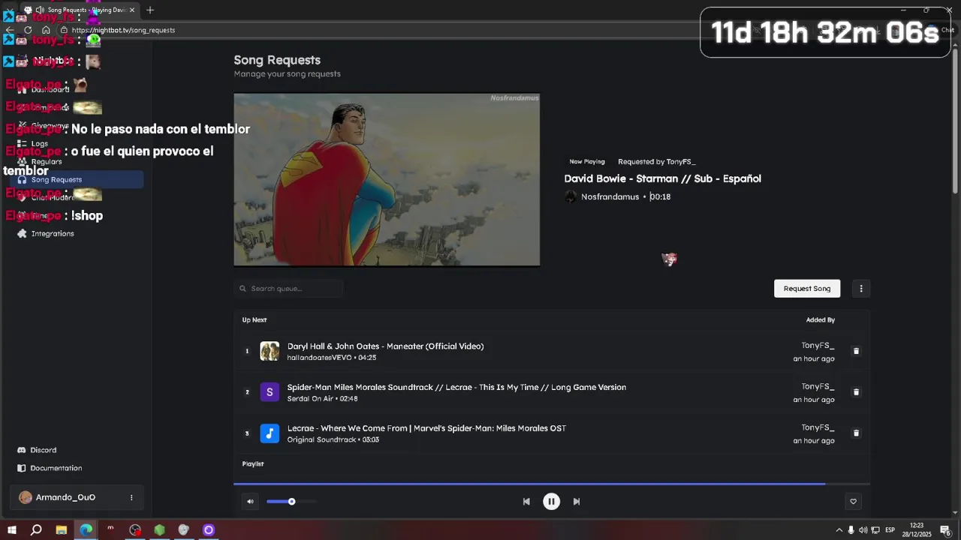The height and width of the screenshot is (540, 961).
Task: Open the notification center icon
Action: [x=945, y=530]
